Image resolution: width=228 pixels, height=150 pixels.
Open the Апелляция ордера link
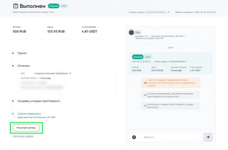(x=23, y=136)
